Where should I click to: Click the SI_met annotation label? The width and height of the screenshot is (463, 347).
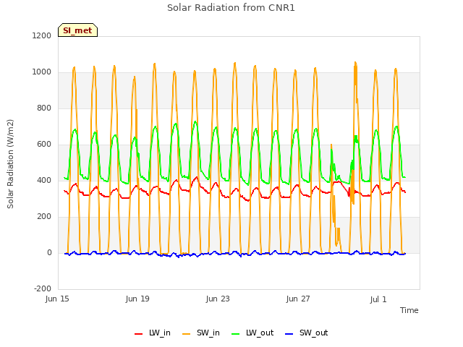[77, 30]
